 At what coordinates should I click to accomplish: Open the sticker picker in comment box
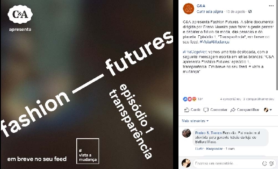pos(271,164)
